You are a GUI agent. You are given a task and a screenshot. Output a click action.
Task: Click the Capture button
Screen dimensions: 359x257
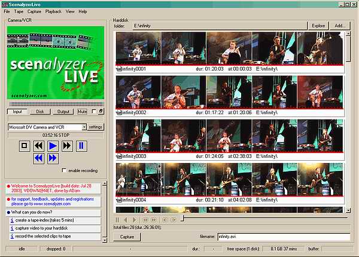(127, 237)
